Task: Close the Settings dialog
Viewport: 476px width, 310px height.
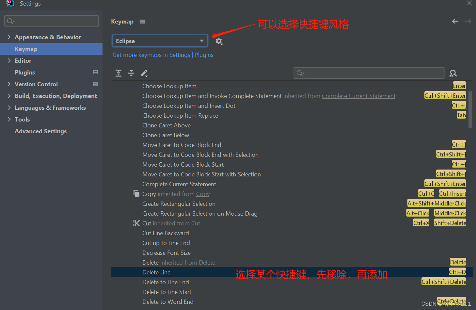Action: [469, 3]
